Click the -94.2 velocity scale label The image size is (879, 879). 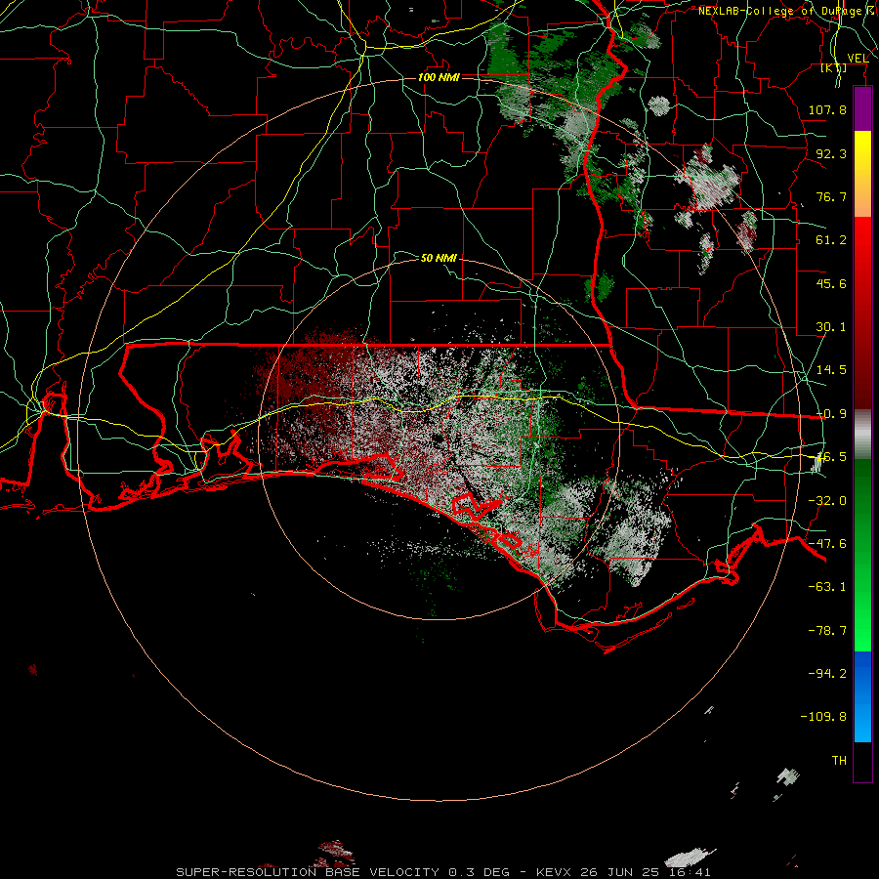[x=827, y=674]
